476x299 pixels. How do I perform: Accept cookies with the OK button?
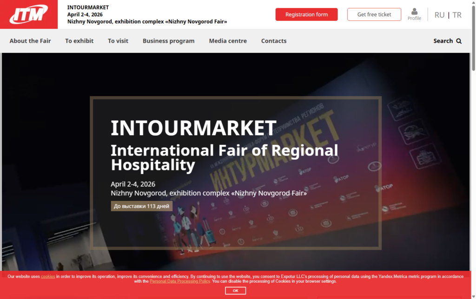pyautogui.click(x=235, y=291)
